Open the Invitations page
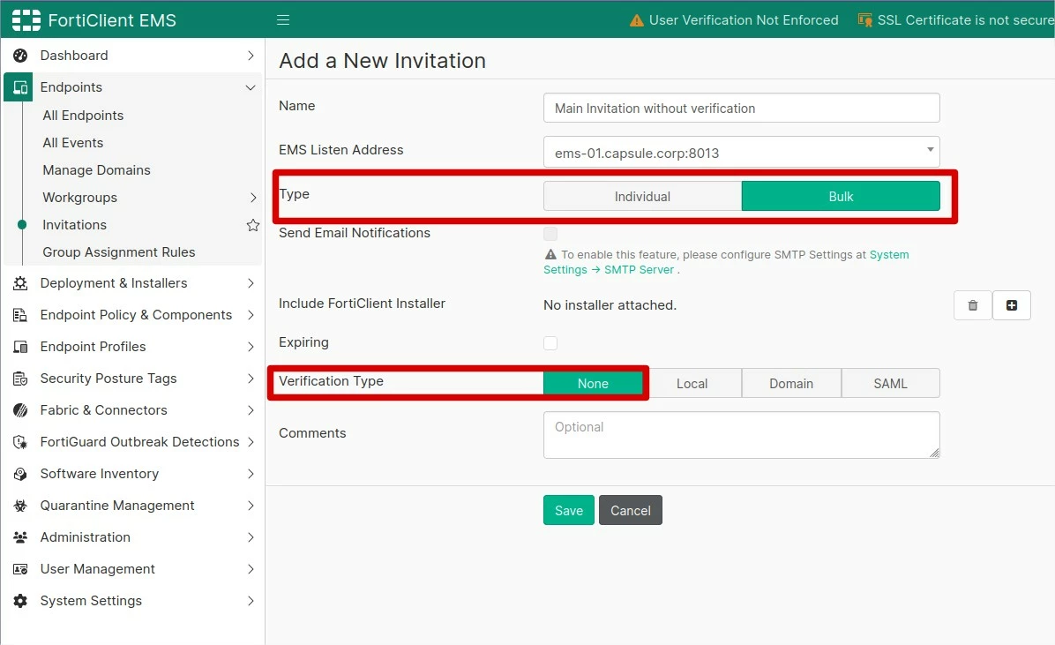Viewport: 1055px width, 645px height. [75, 225]
